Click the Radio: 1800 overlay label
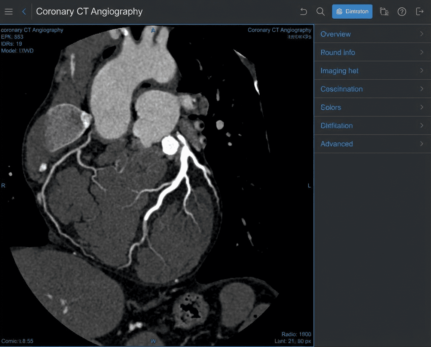Screen dimensions: 431x347 pyautogui.click(x=296, y=334)
